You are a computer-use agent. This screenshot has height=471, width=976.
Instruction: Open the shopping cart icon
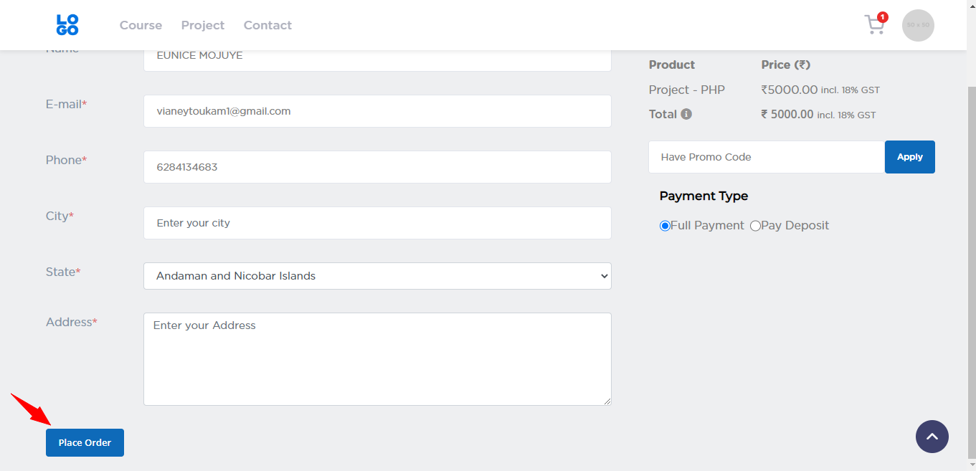click(x=874, y=25)
